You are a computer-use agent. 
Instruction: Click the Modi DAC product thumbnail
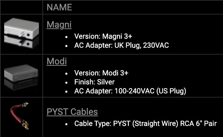click(21, 77)
